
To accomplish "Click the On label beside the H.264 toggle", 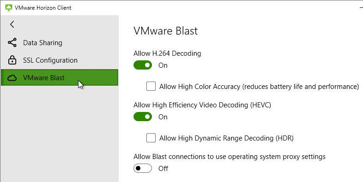I will click(x=163, y=65).
